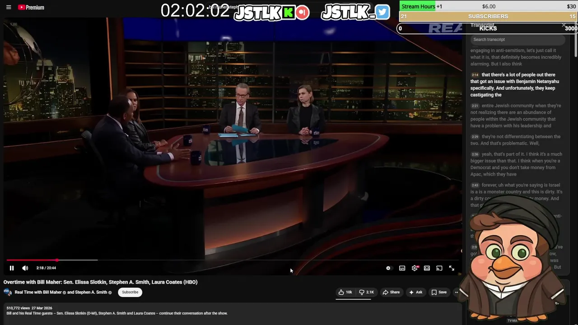Click the 02:02:02 stream timer

195,11
